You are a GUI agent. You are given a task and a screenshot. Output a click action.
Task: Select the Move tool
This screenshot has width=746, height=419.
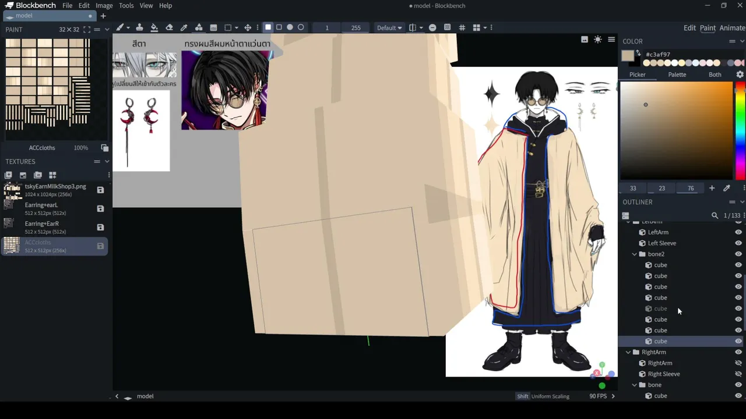pyautogui.click(x=248, y=27)
